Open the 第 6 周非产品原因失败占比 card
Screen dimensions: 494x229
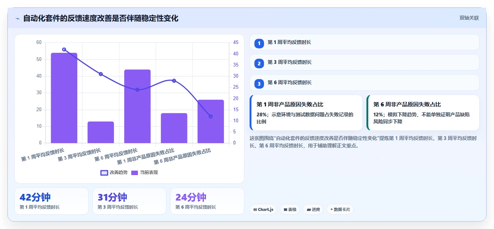click(x=423, y=113)
